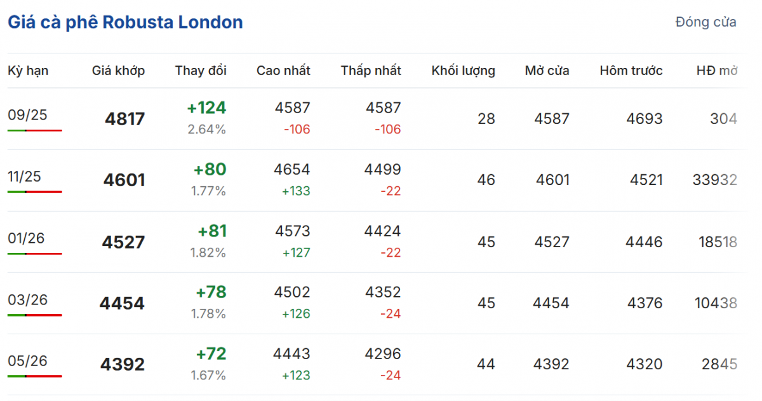The image size is (762, 401).
Task: Select the "Giá khớp" column header
Action: pos(118,71)
